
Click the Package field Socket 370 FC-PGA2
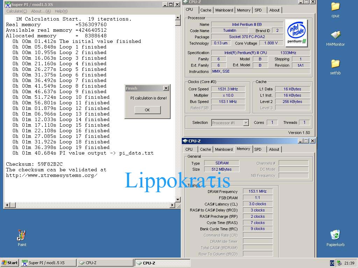(x=247, y=37)
